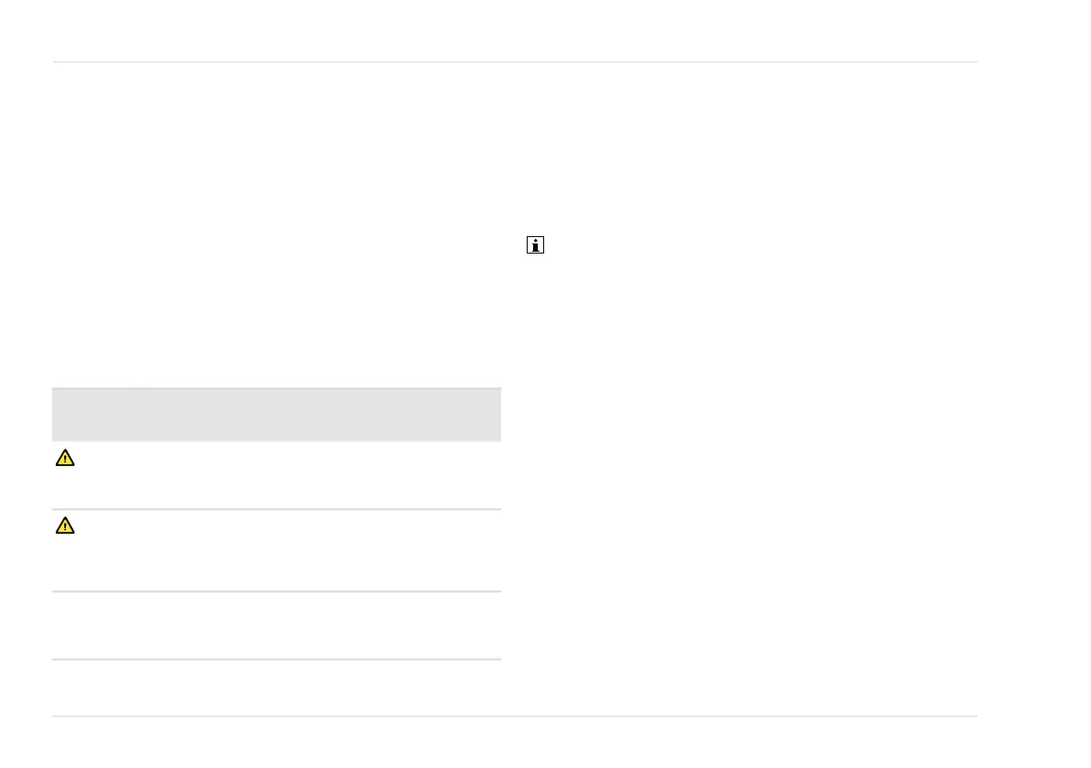Click the divider line between warning rows
1091x768 pixels.
[x=277, y=509]
